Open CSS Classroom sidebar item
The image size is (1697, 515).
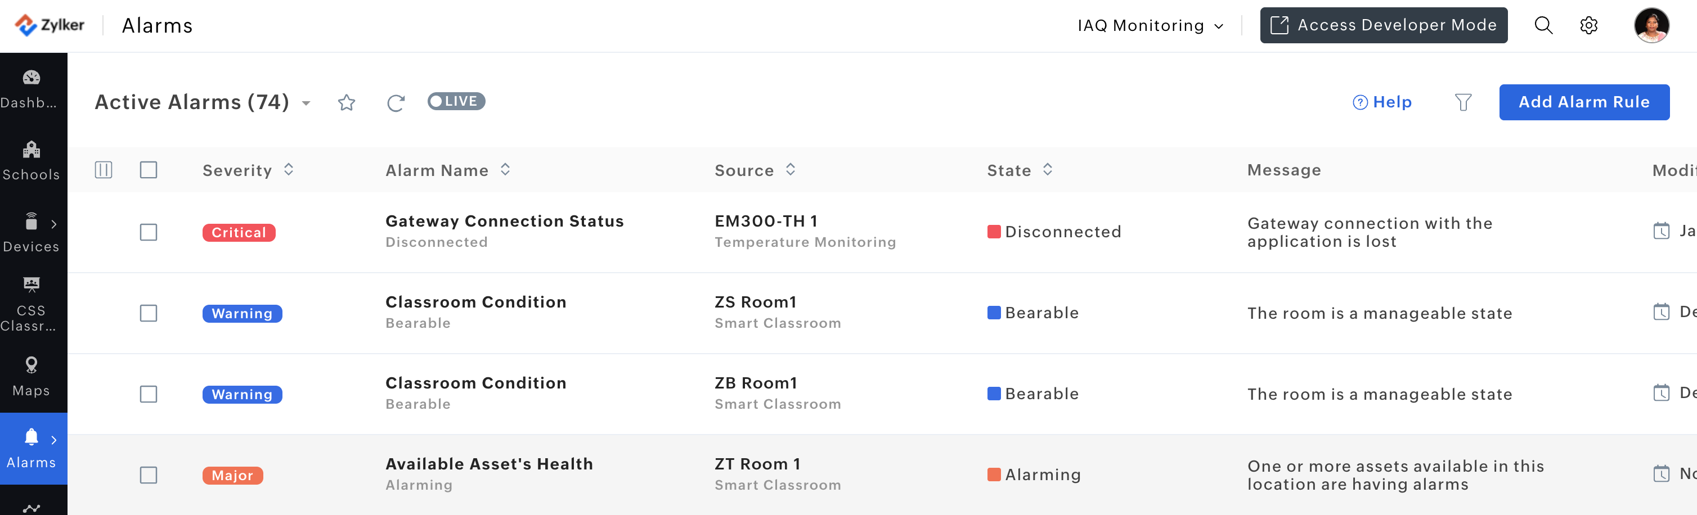click(31, 304)
